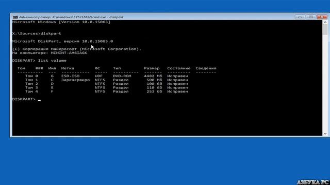Image resolution: width=330 pixels, height=185 pixels.
Task: Click the 'UDF' file system value
Action: 98,76
